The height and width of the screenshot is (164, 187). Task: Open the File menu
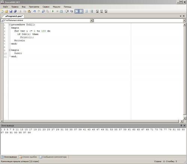click(x=5, y=7)
